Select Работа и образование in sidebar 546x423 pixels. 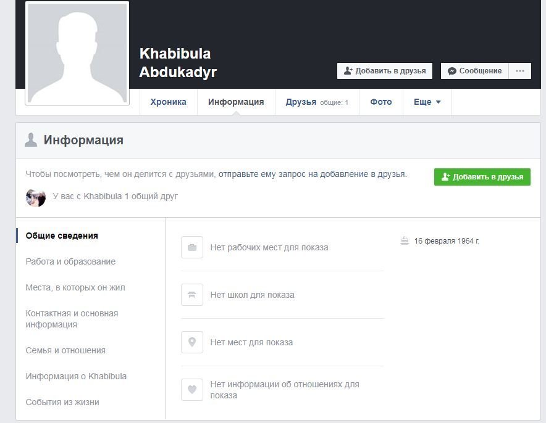pyautogui.click(x=70, y=261)
